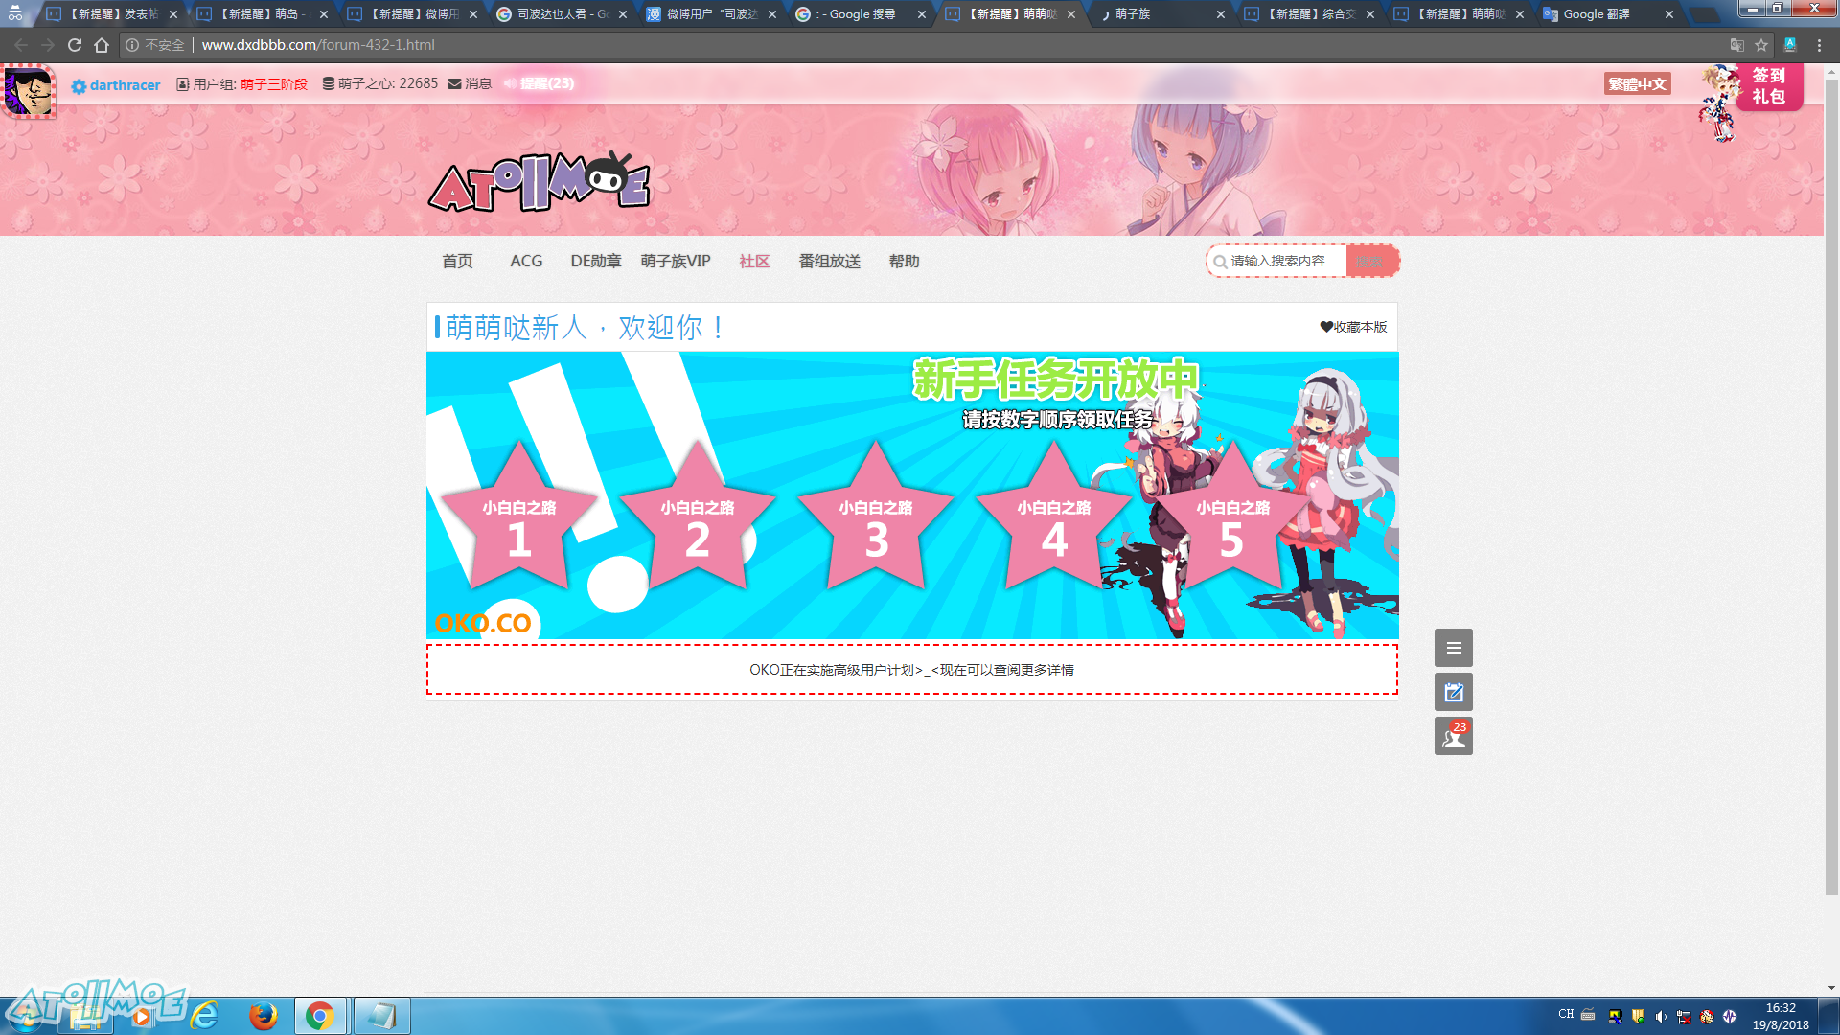Click the 萌子三阶段 user group link
The width and height of the screenshot is (1840, 1035).
(x=274, y=84)
